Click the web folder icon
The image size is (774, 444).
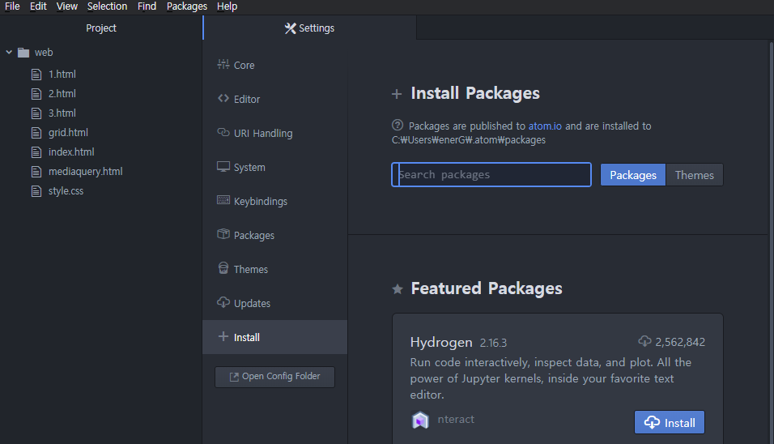click(23, 53)
